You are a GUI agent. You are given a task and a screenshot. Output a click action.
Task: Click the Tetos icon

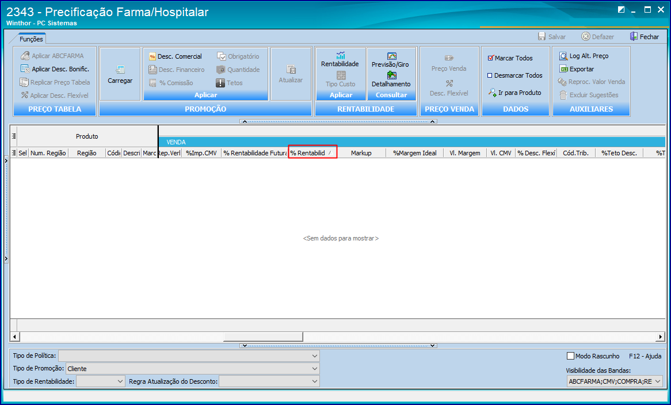click(220, 83)
